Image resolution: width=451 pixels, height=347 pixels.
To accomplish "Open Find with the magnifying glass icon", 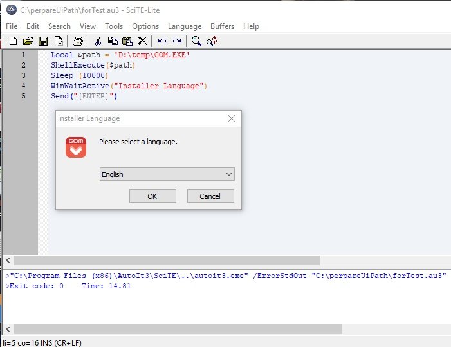I will click(196, 41).
